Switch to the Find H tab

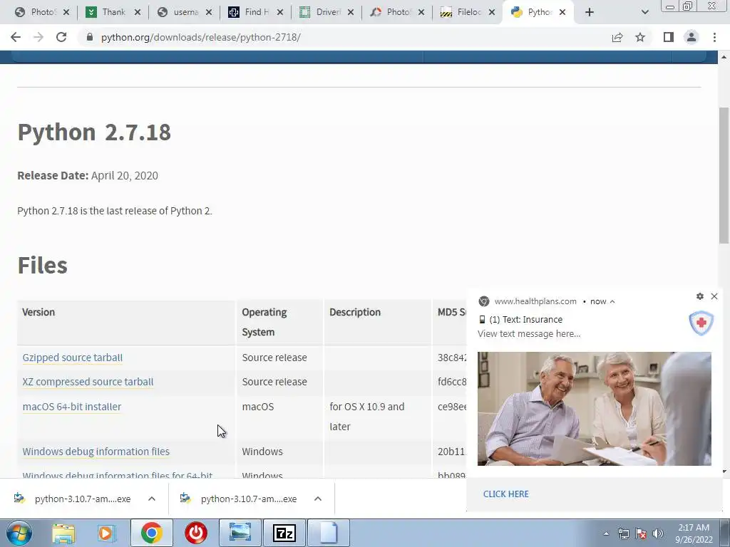pyautogui.click(x=257, y=12)
